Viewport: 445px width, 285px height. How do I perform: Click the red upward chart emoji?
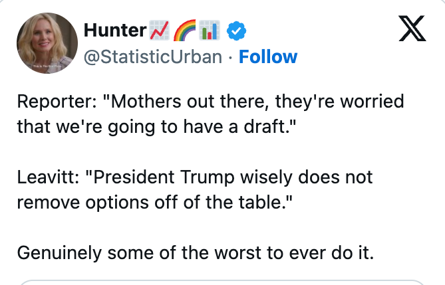159,30
